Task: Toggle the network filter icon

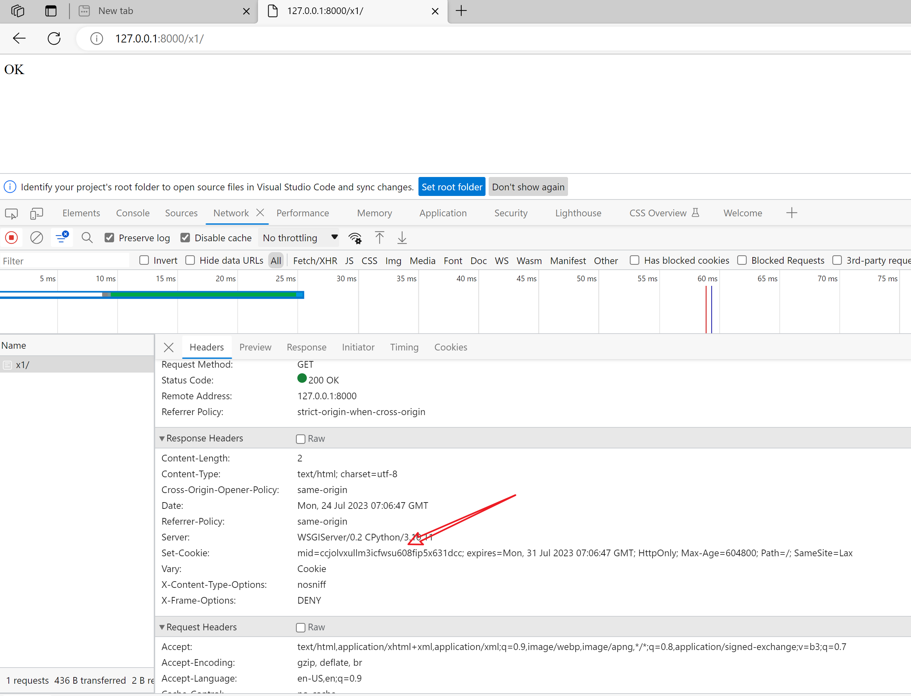Action: click(x=62, y=237)
